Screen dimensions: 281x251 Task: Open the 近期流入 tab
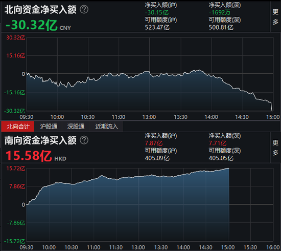tap(106, 127)
